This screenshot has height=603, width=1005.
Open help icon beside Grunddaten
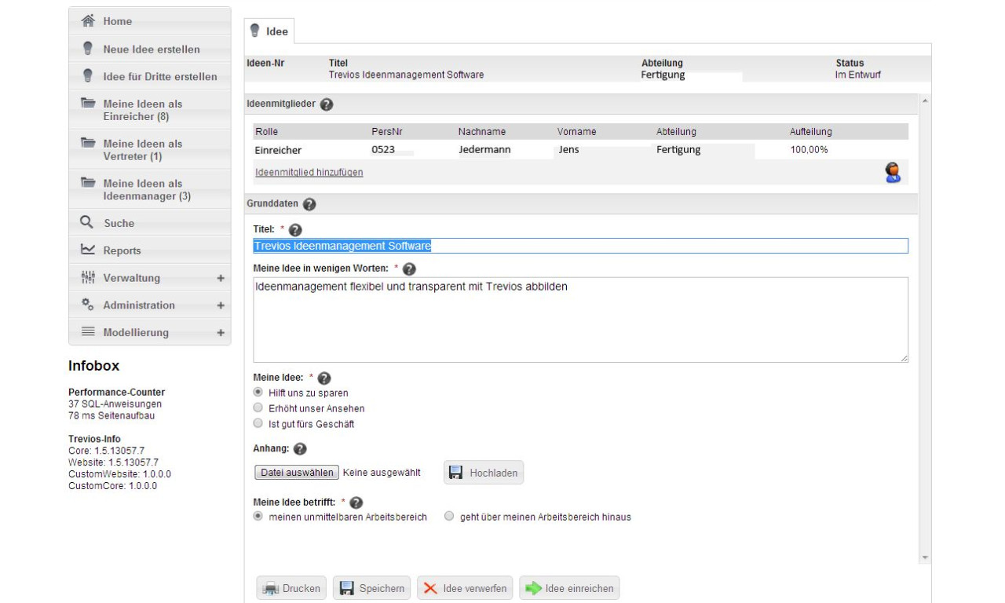[x=309, y=204]
